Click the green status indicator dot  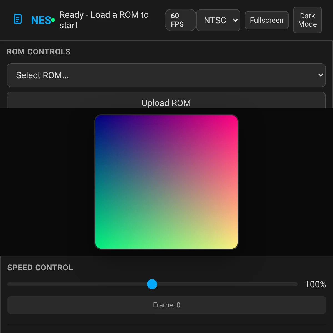53,20
